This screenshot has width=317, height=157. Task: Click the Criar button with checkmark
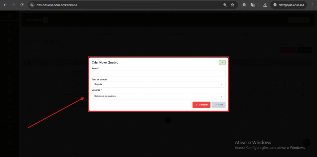(x=219, y=105)
